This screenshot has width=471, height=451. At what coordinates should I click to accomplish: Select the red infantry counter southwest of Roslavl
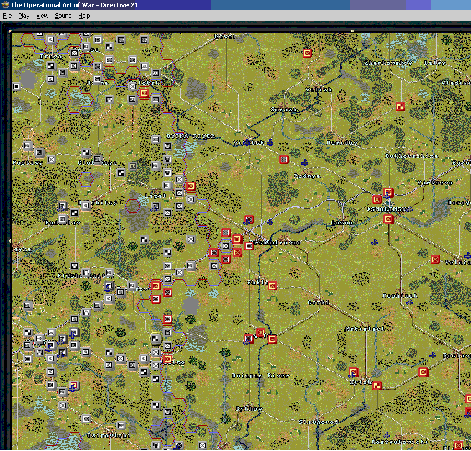(423, 372)
